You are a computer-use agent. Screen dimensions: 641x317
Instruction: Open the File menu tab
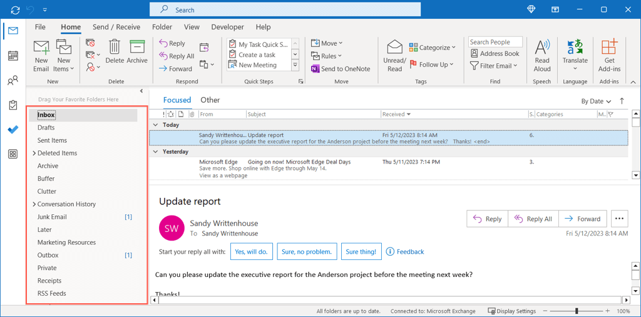point(40,27)
